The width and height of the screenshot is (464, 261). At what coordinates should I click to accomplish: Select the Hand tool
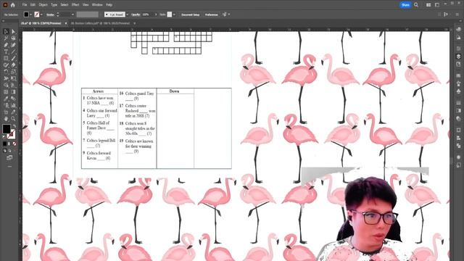(x=6, y=119)
